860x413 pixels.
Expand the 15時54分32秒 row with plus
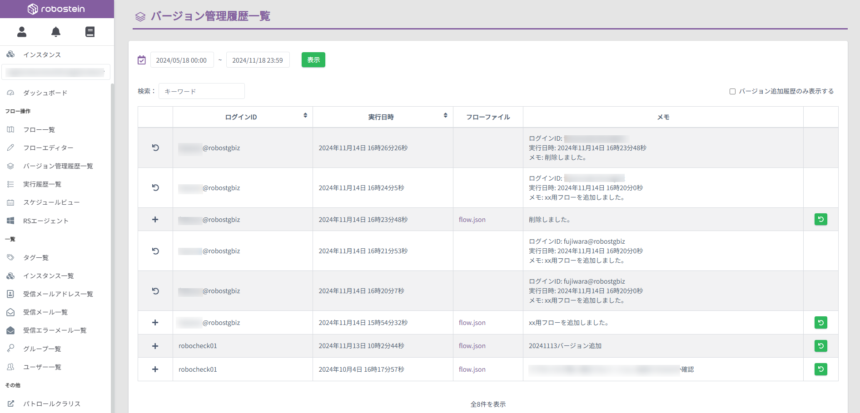point(155,323)
